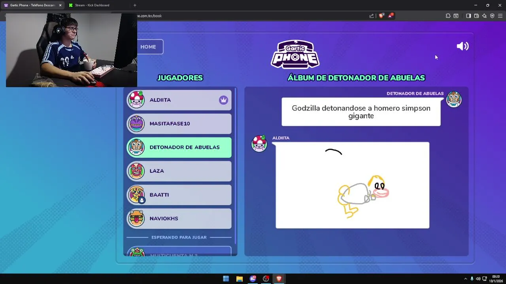Image resolution: width=506 pixels, height=284 pixels.
Task: Open a new browser tab
Action: tap(135, 5)
